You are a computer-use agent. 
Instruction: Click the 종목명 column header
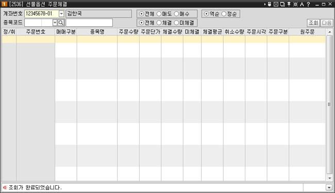pyautogui.click(x=97, y=32)
